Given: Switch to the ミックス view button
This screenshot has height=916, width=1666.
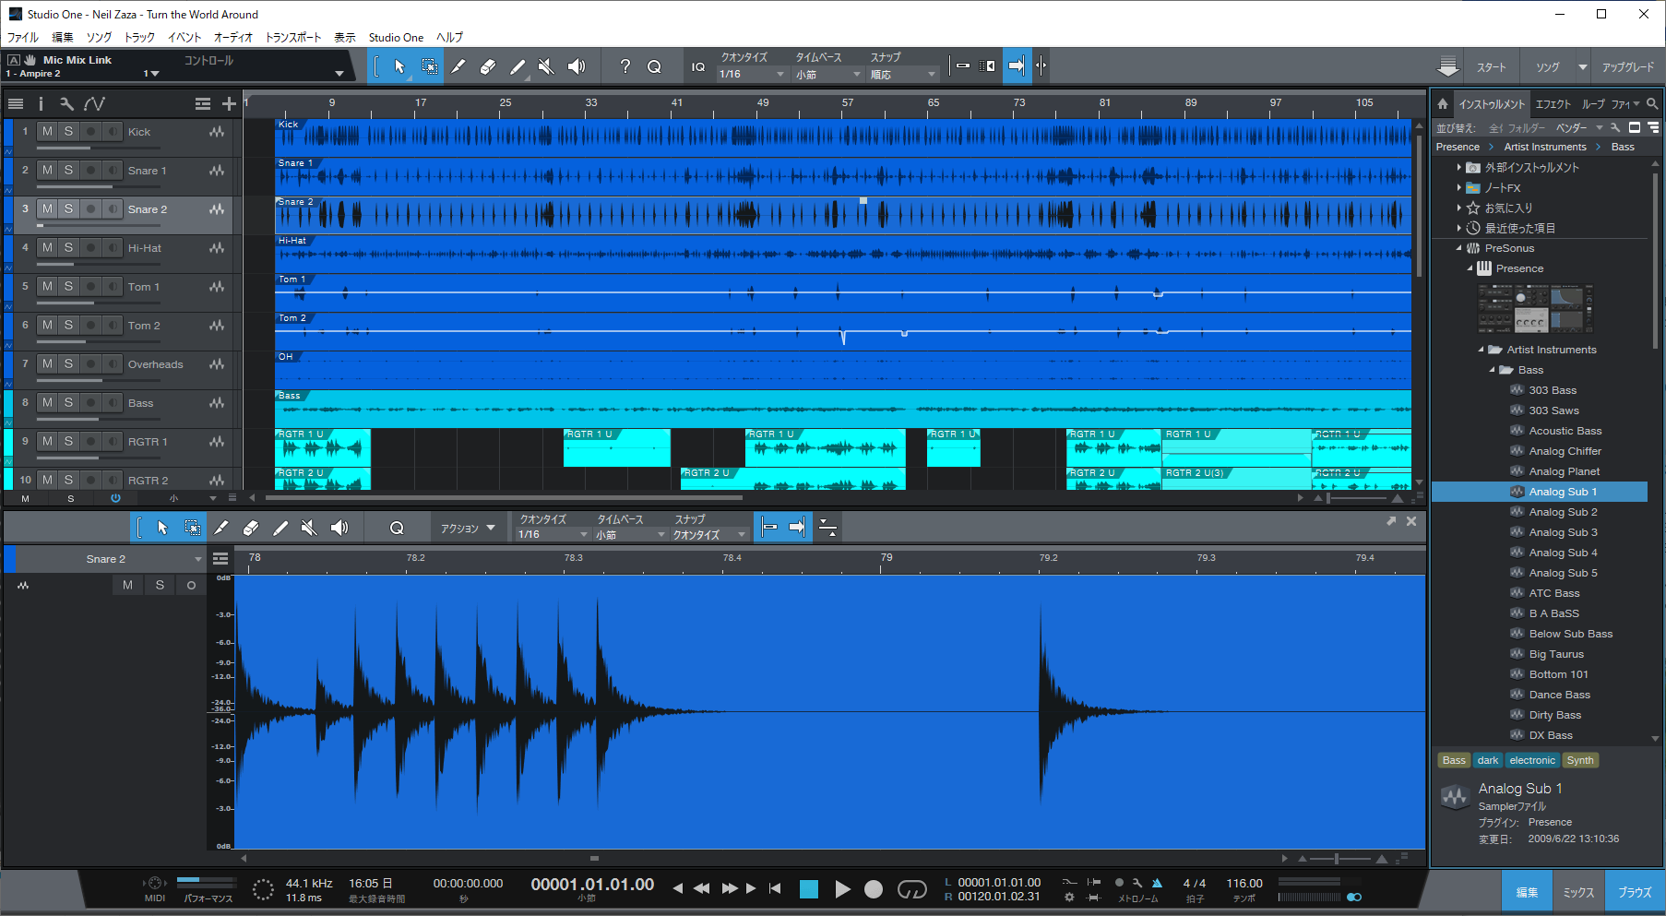Looking at the screenshot, I should pos(1578,891).
